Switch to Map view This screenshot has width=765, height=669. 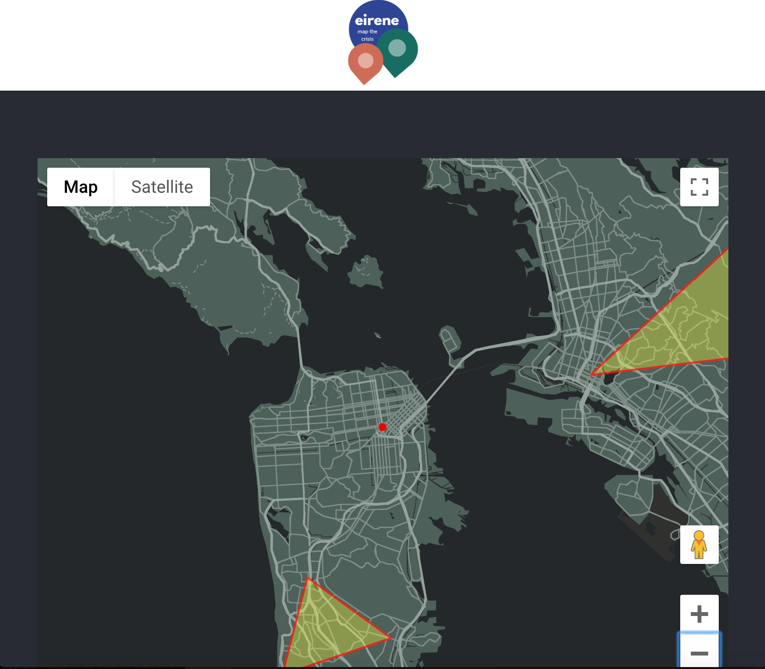tap(80, 187)
